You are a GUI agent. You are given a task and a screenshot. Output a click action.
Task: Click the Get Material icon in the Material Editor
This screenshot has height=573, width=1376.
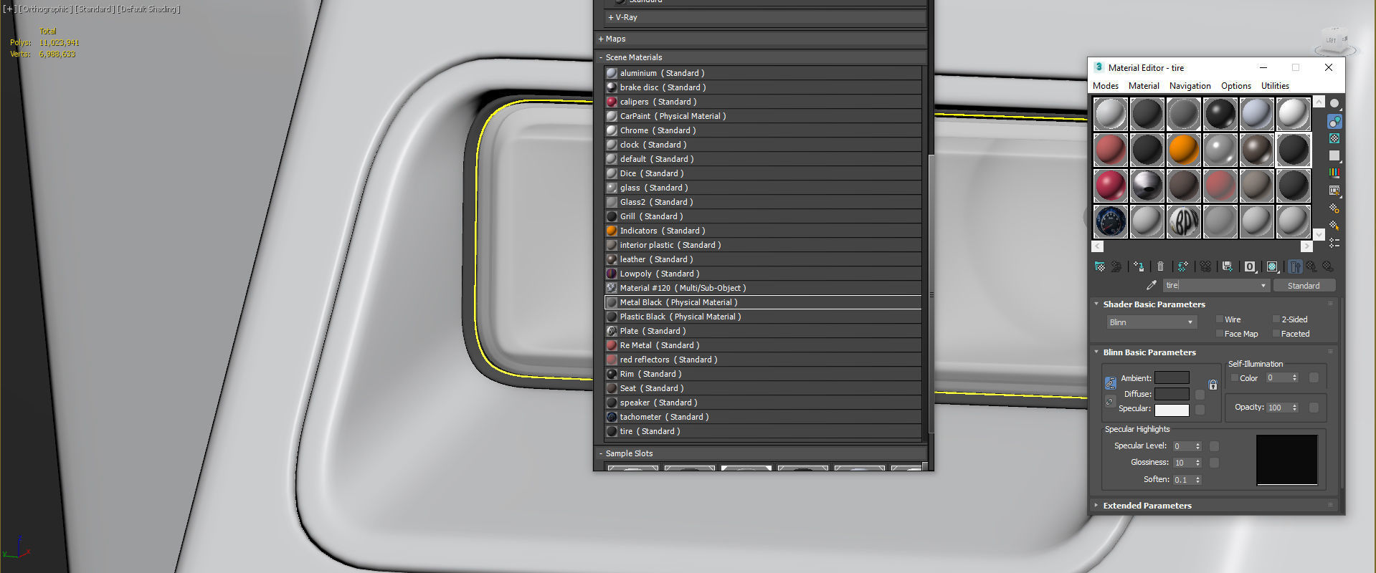pyautogui.click(x=1100, y=266)
